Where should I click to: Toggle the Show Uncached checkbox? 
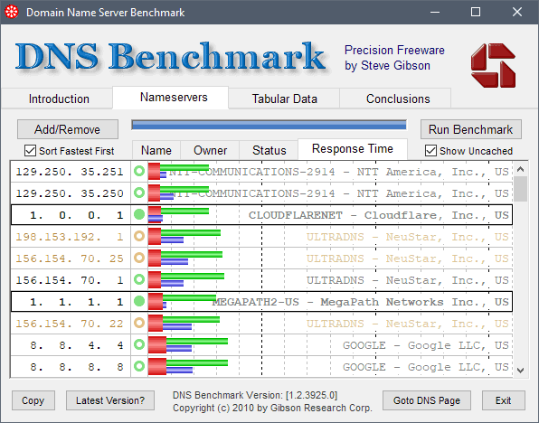click(430, 151)
